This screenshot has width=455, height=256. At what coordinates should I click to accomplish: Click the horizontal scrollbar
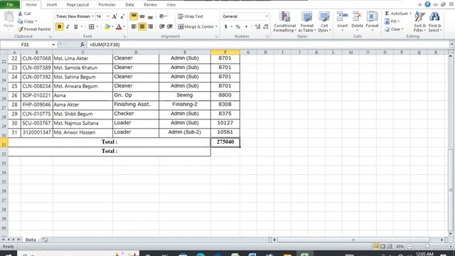point(353,240)
